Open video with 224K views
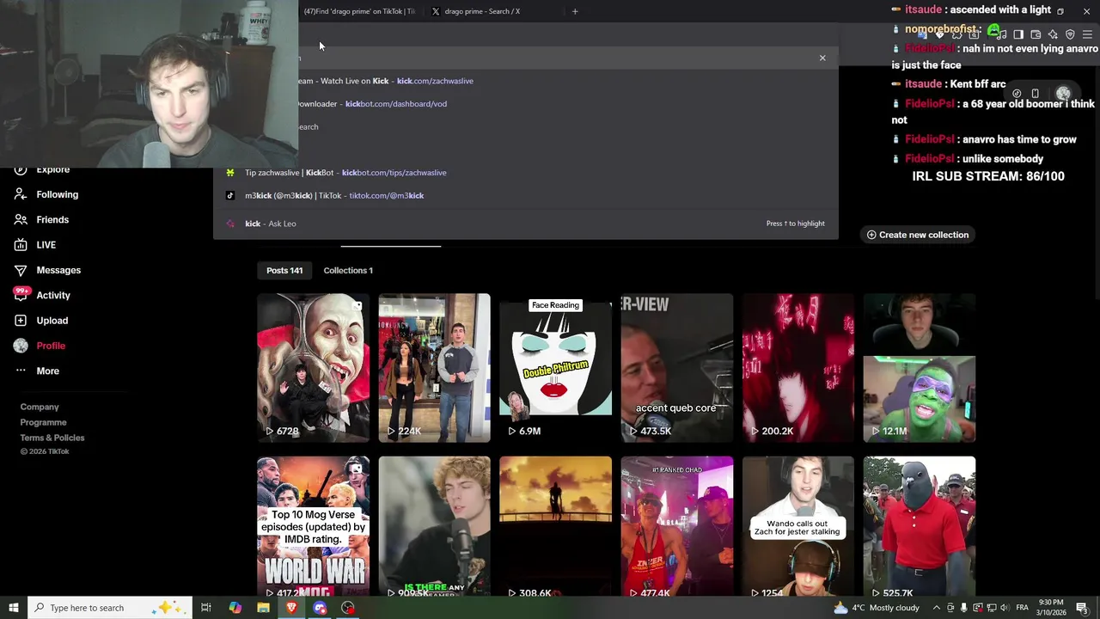The width and height of the screenshot is (1100, 619). [434, 368]
